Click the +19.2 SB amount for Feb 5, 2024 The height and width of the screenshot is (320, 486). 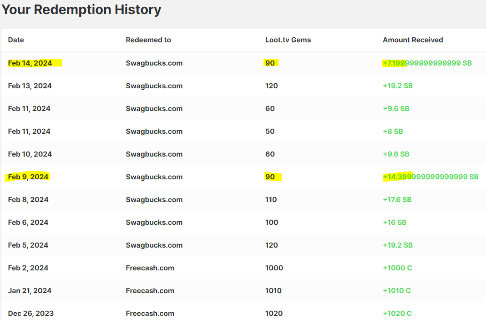pos(398,245)
